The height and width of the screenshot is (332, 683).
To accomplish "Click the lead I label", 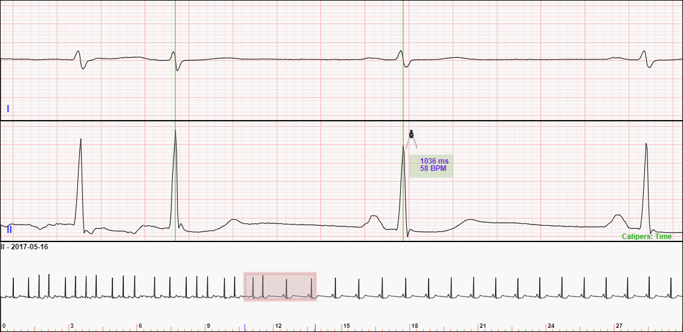I will tap(8, 109).
